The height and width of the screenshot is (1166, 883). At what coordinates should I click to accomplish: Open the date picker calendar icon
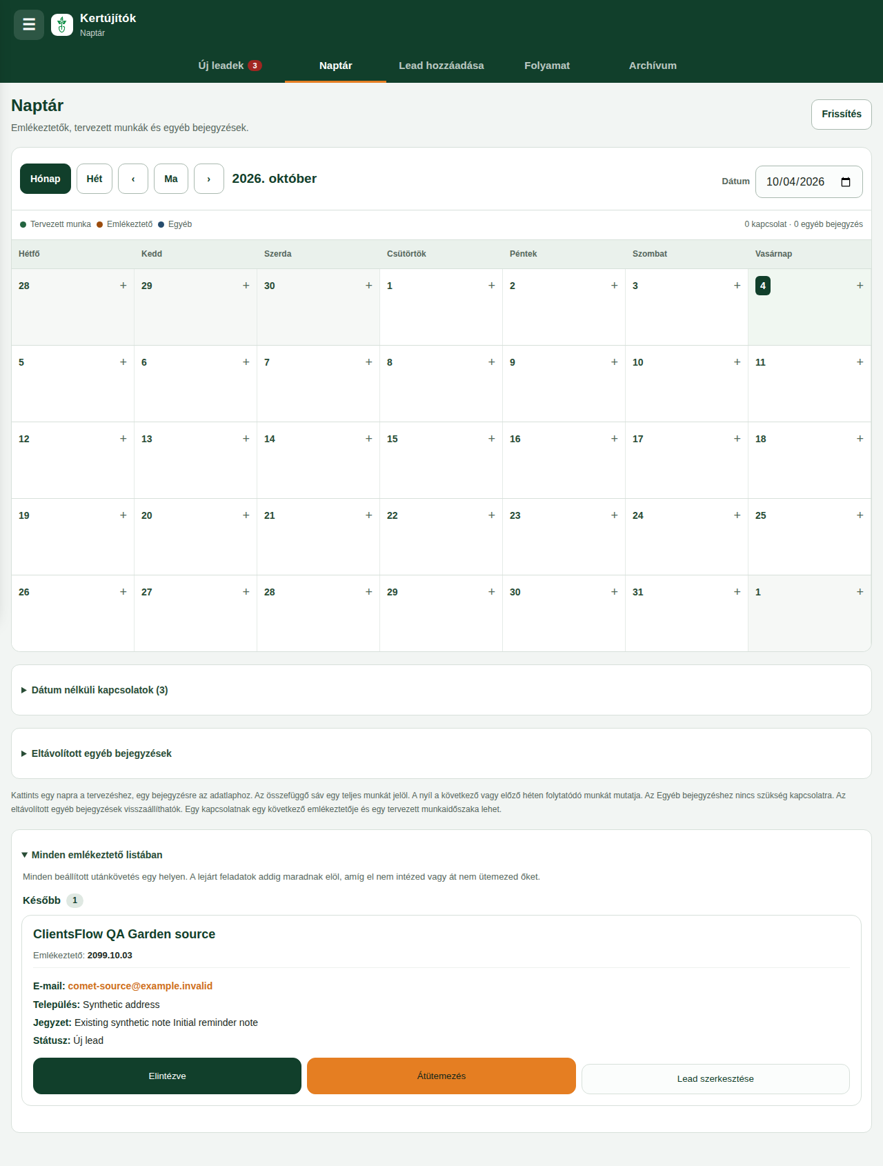click(x=846, y=182)
